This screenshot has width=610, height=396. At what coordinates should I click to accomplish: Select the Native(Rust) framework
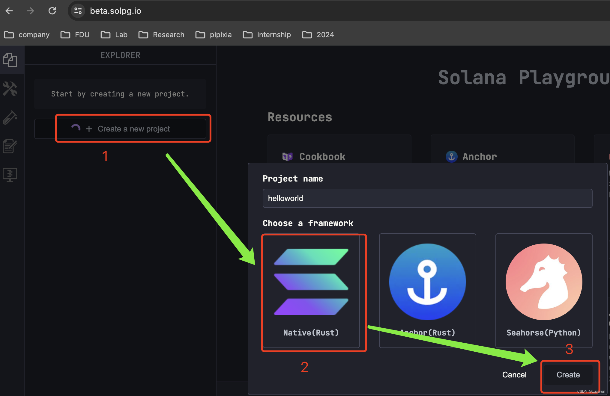point(311,291)
